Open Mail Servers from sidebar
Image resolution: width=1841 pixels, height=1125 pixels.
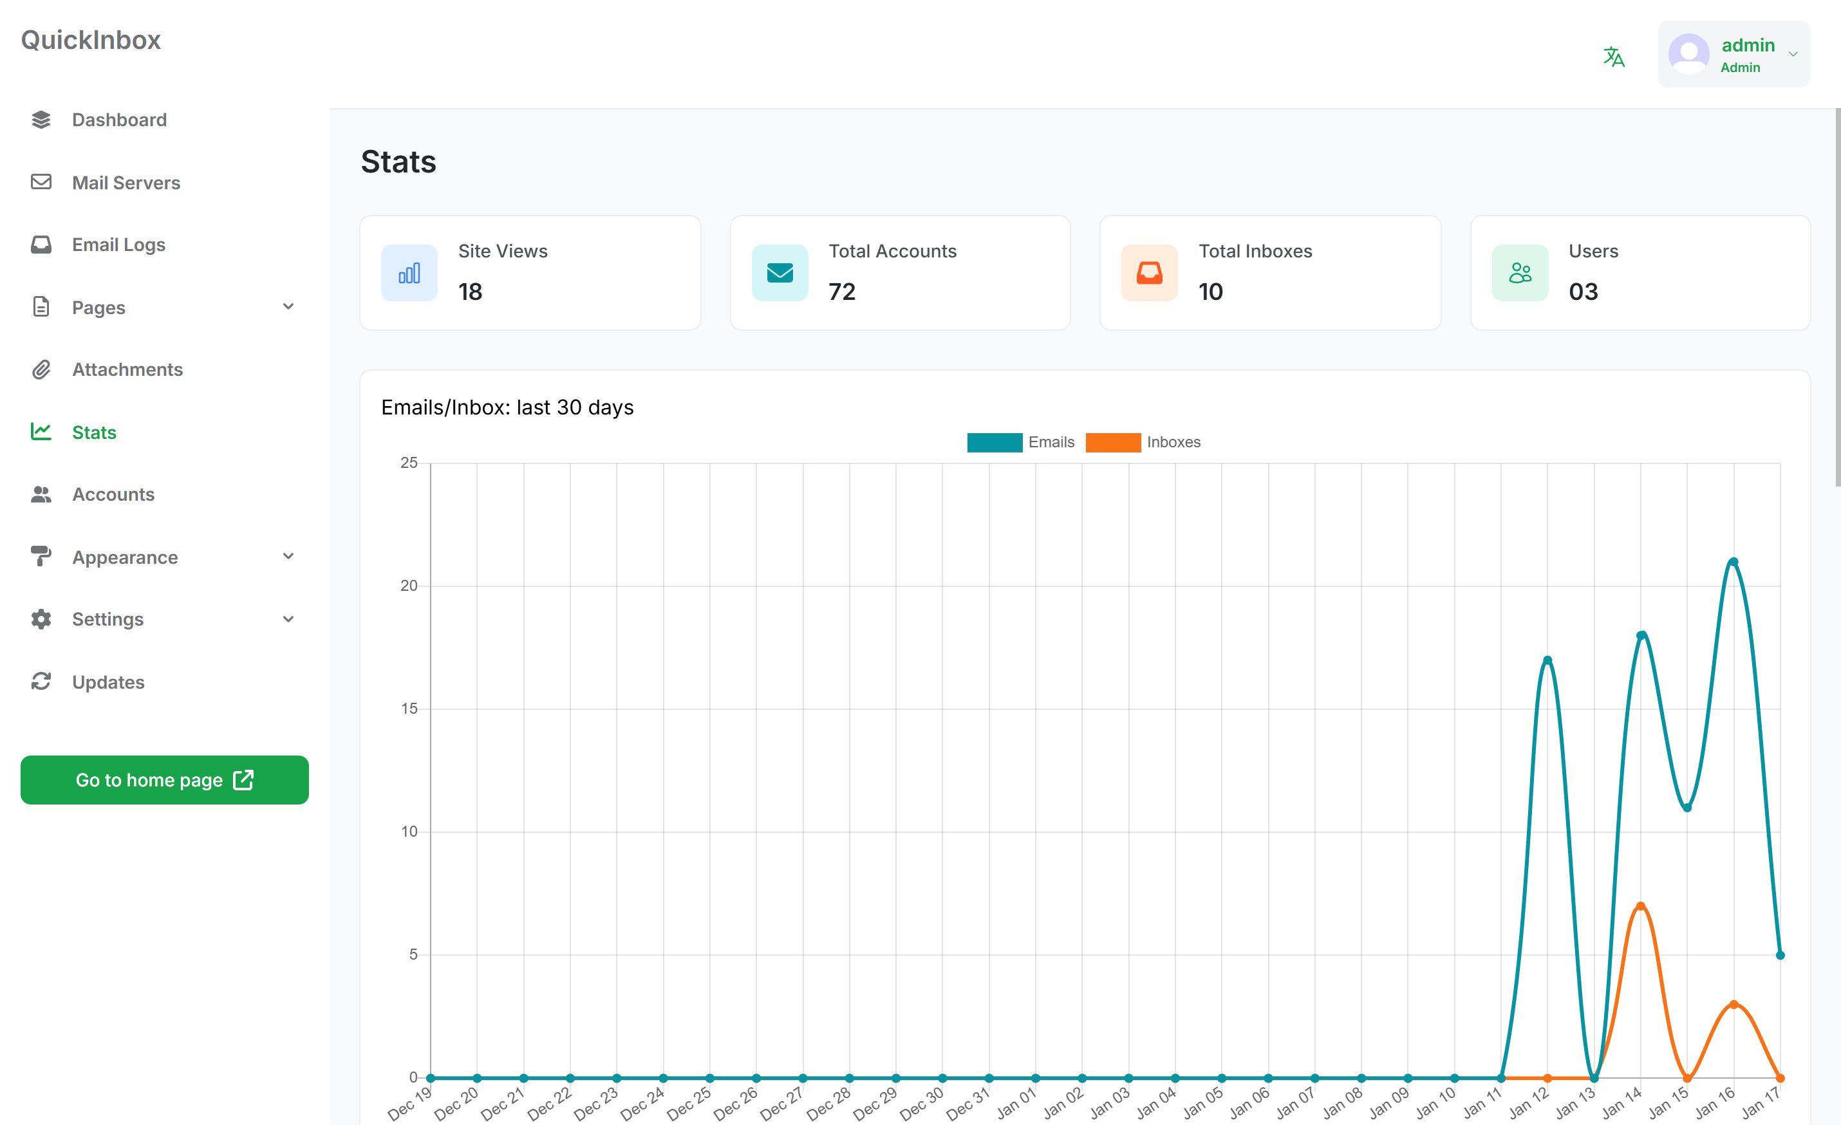126,183
